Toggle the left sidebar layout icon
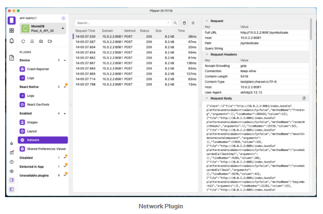The image size is (323, 214). (12, 189)
